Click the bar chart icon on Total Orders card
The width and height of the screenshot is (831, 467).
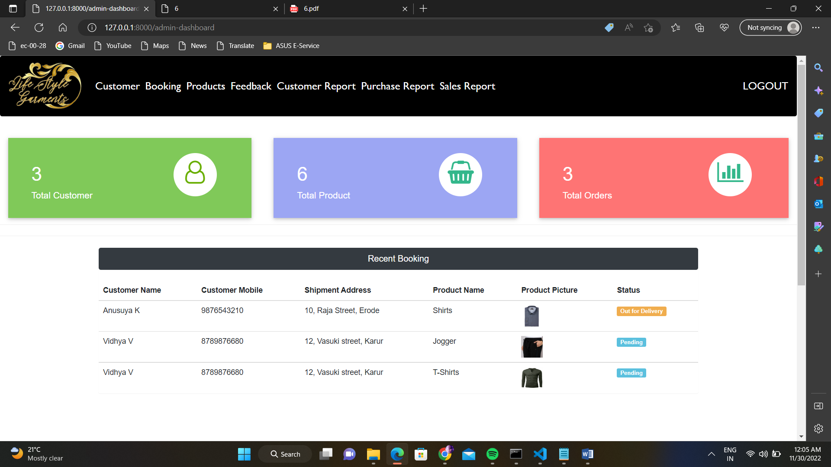[x=730, y=175]
